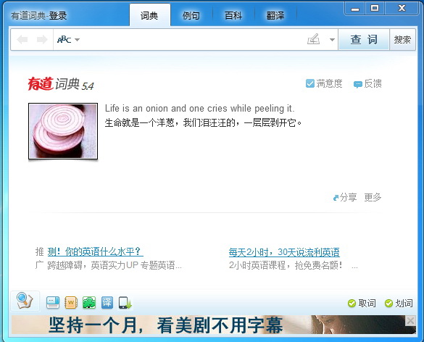
Task: Click the green puzzle piece icon
Action: (x=89, y=303)
